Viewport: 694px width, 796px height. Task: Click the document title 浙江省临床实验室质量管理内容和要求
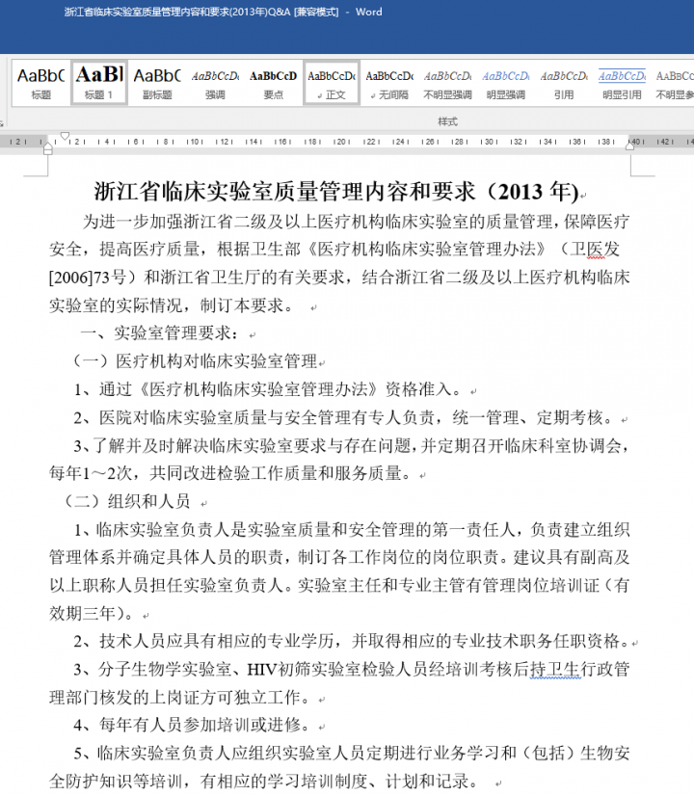337,190
